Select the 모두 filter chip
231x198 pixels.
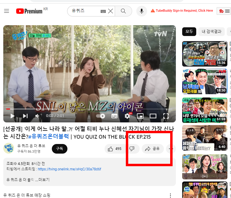(x=189, y=31)
